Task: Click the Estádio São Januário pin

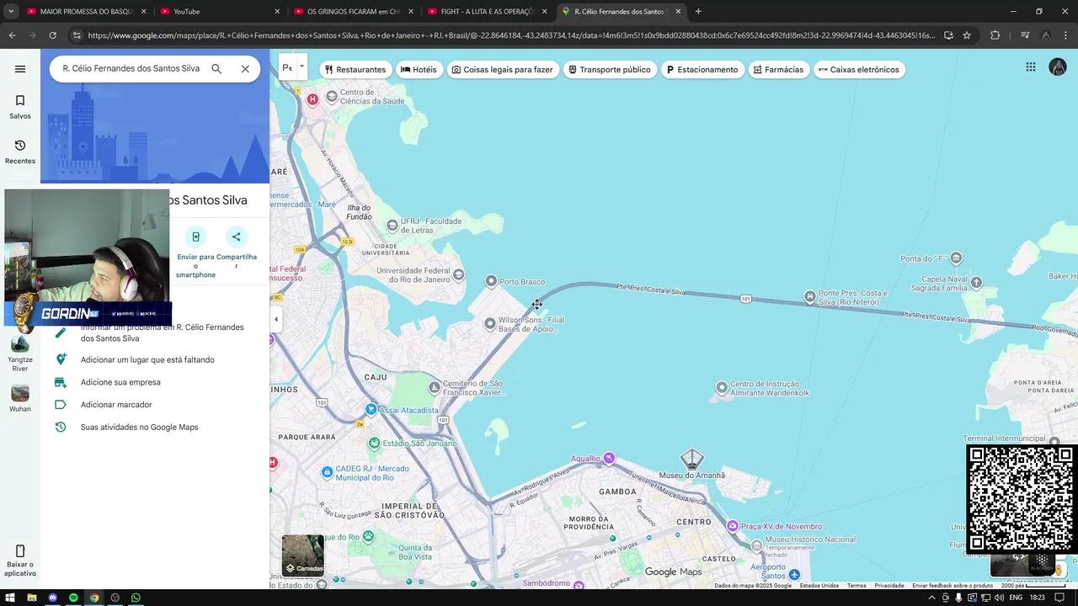Action: (x=374, y=443)
